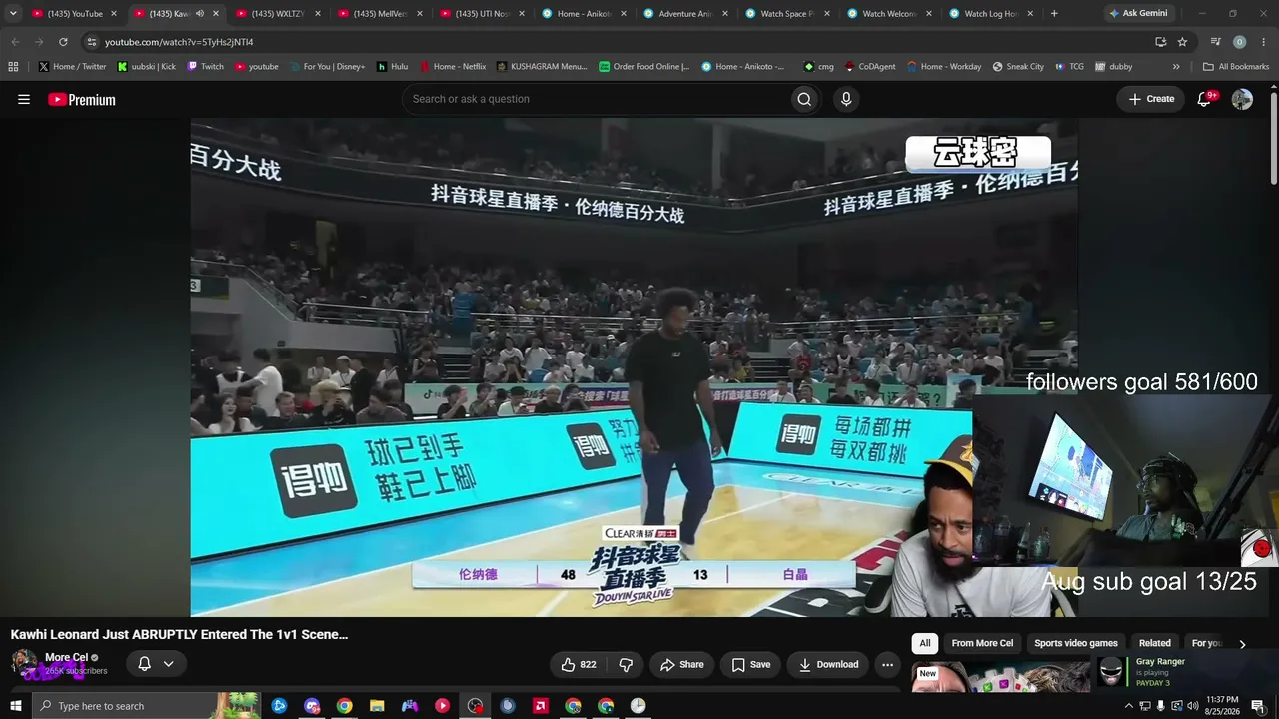Open the Sneak City bookmark

tap(1018, 67)
